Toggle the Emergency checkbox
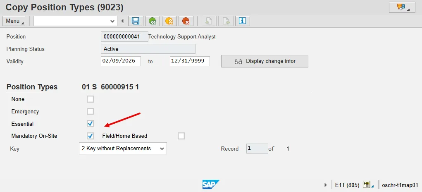The image size is (422, 192). point(90,111)
